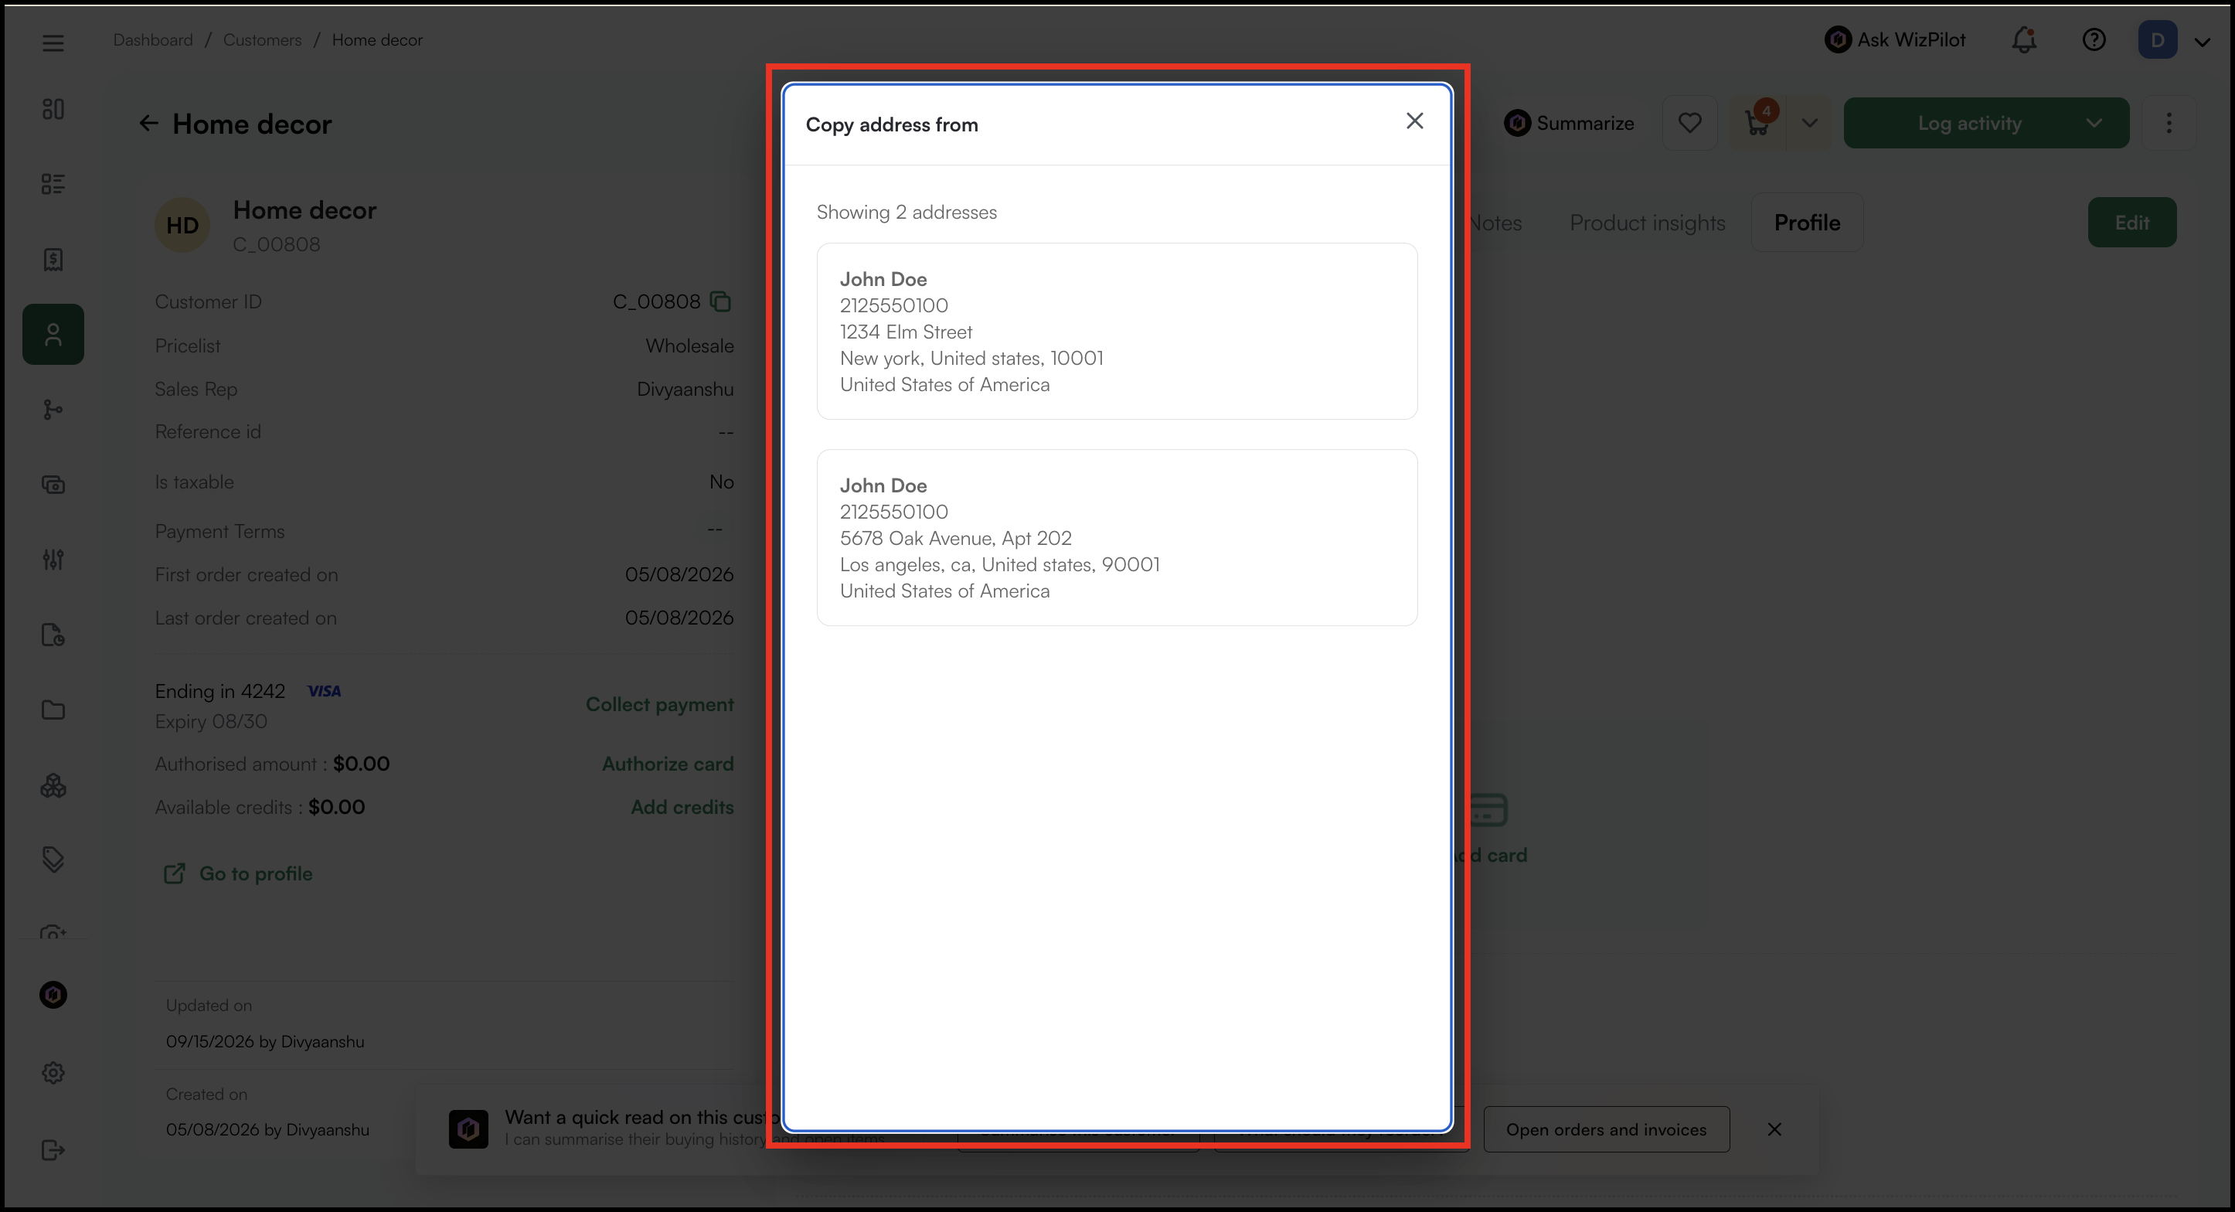
Task: Open the notifications bell
Action: coord(2023,40)
